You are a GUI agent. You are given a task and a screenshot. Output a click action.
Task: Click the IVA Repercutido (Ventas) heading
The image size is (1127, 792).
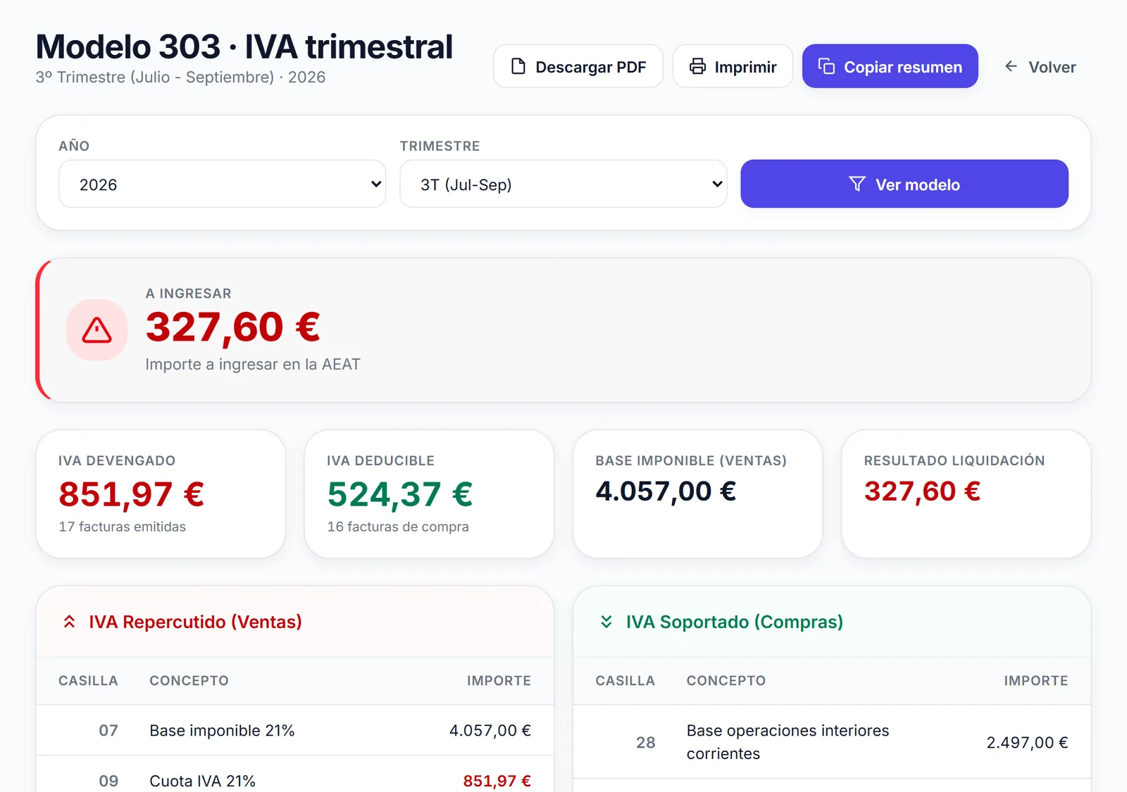[195, 622]
